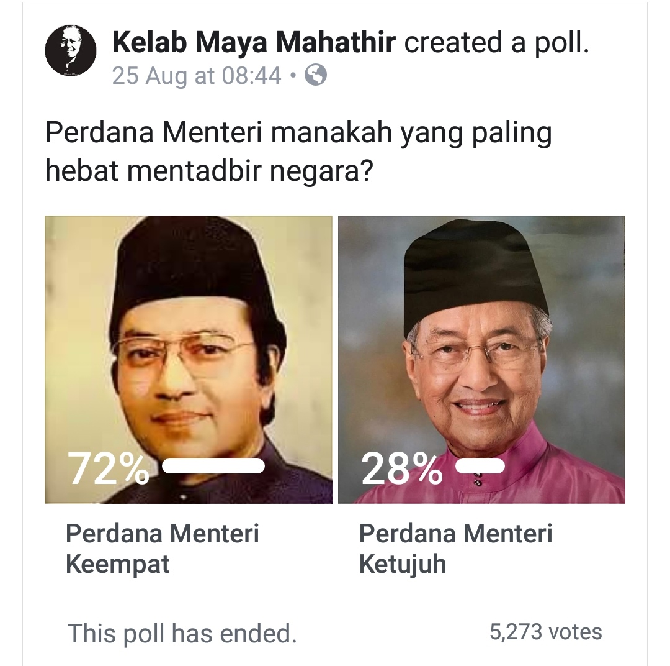The width and height of the screenshot is (670, 666).
Task: Click the 28% percentage figure
Action: pos(401,469)
